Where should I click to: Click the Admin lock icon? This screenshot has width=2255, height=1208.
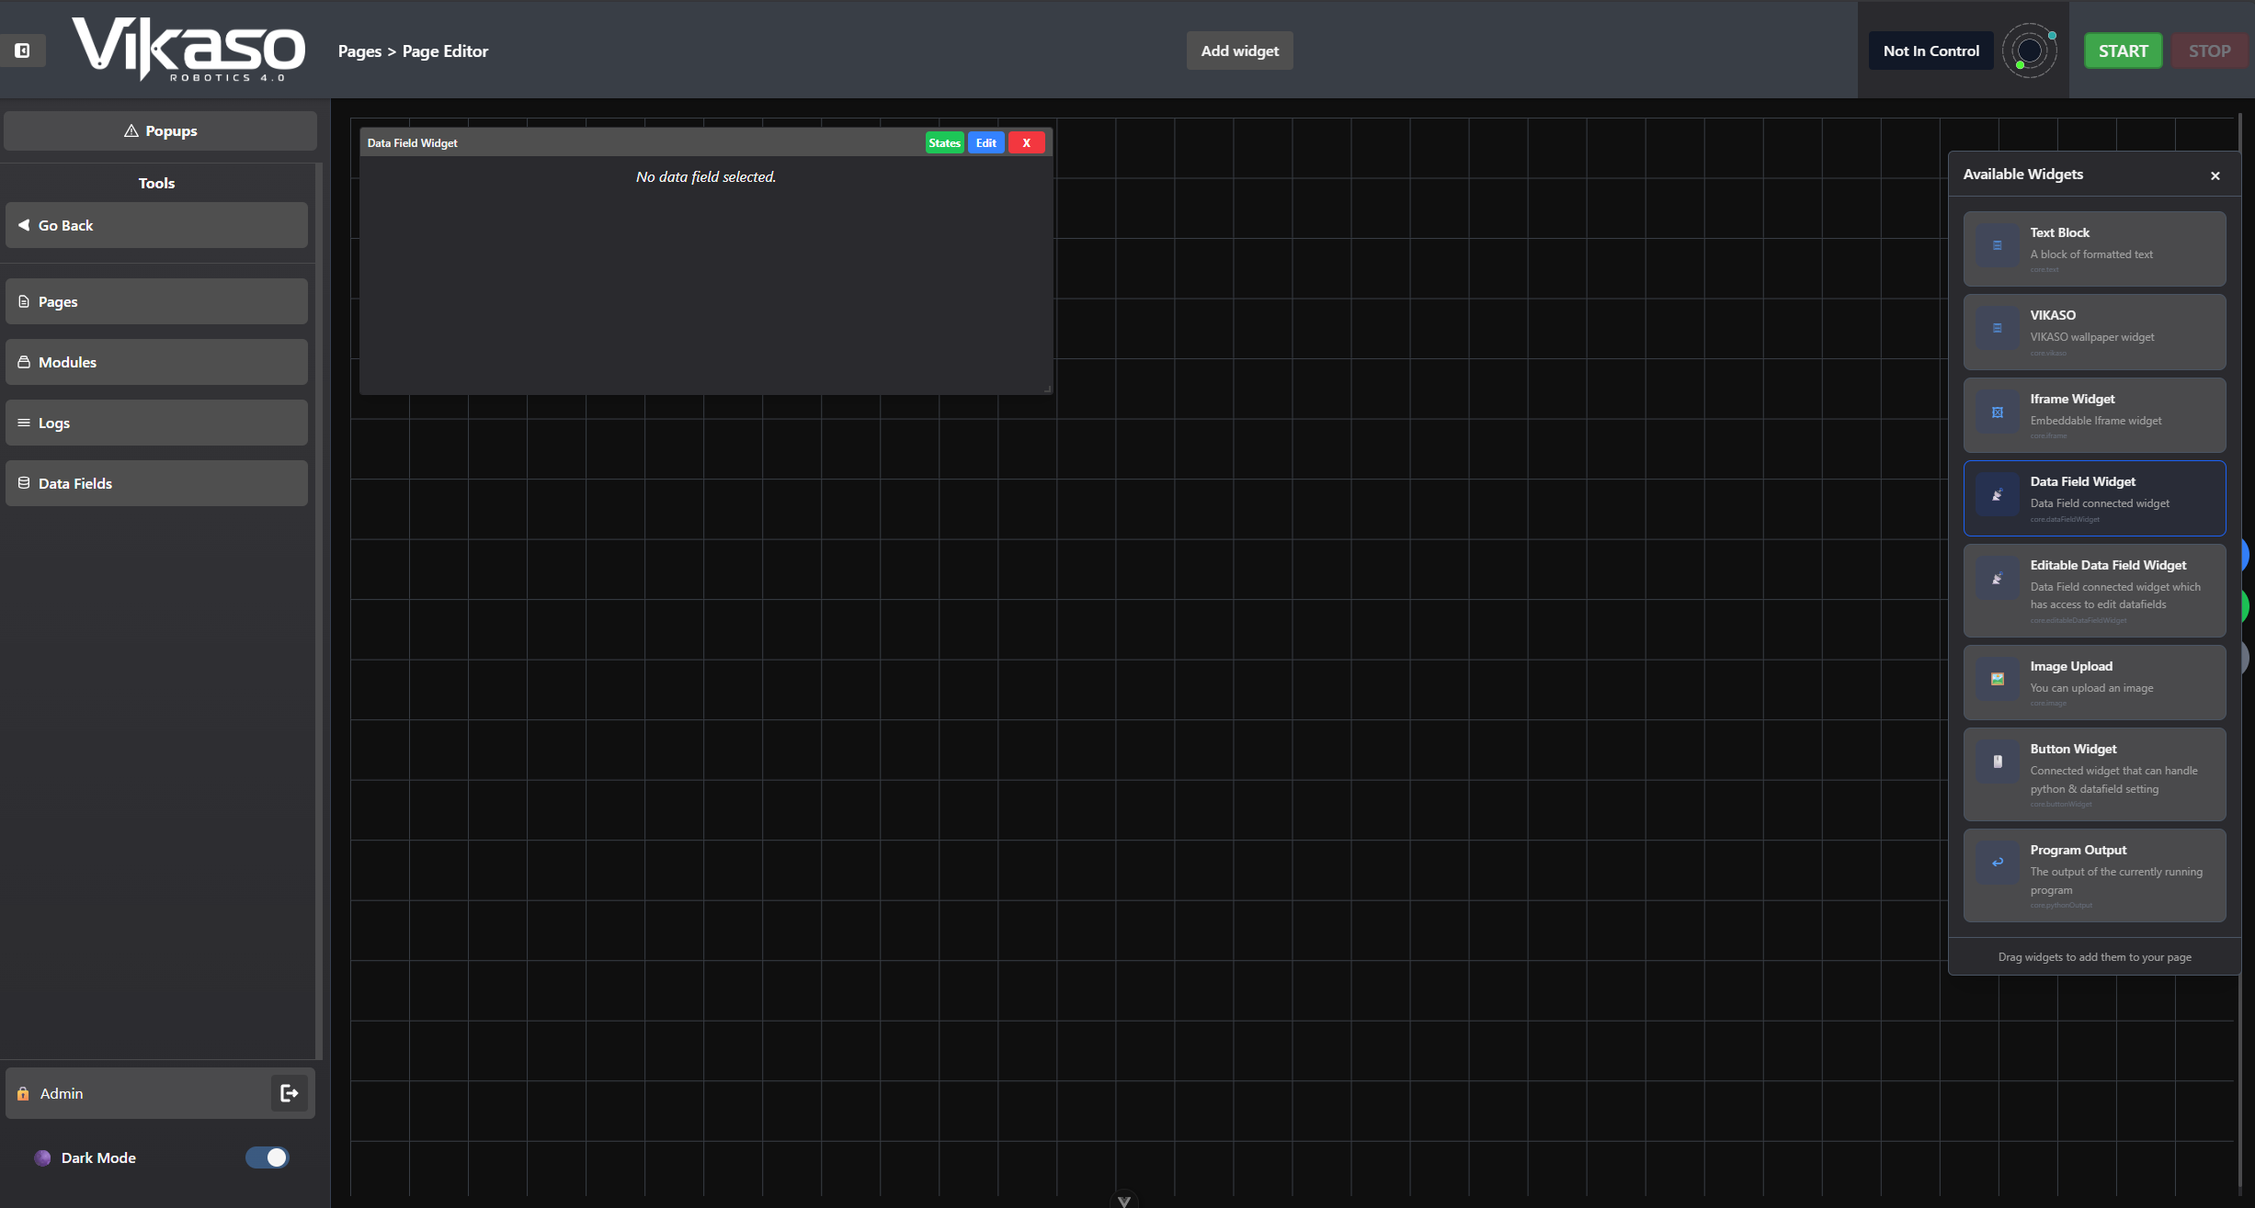(23, 1093)
